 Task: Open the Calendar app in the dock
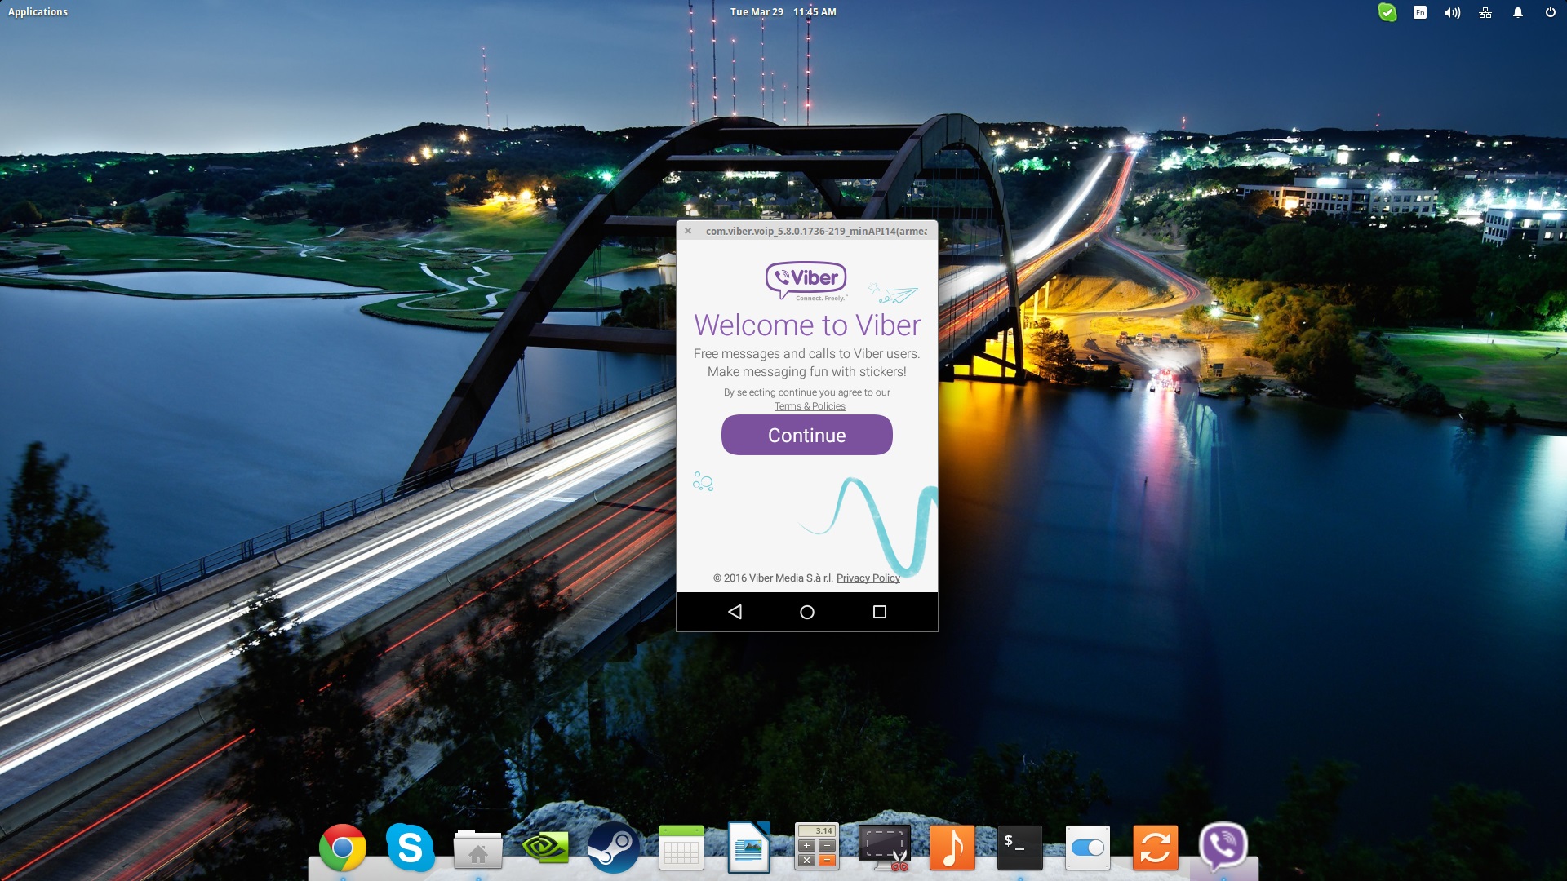(x=681, y=848)
